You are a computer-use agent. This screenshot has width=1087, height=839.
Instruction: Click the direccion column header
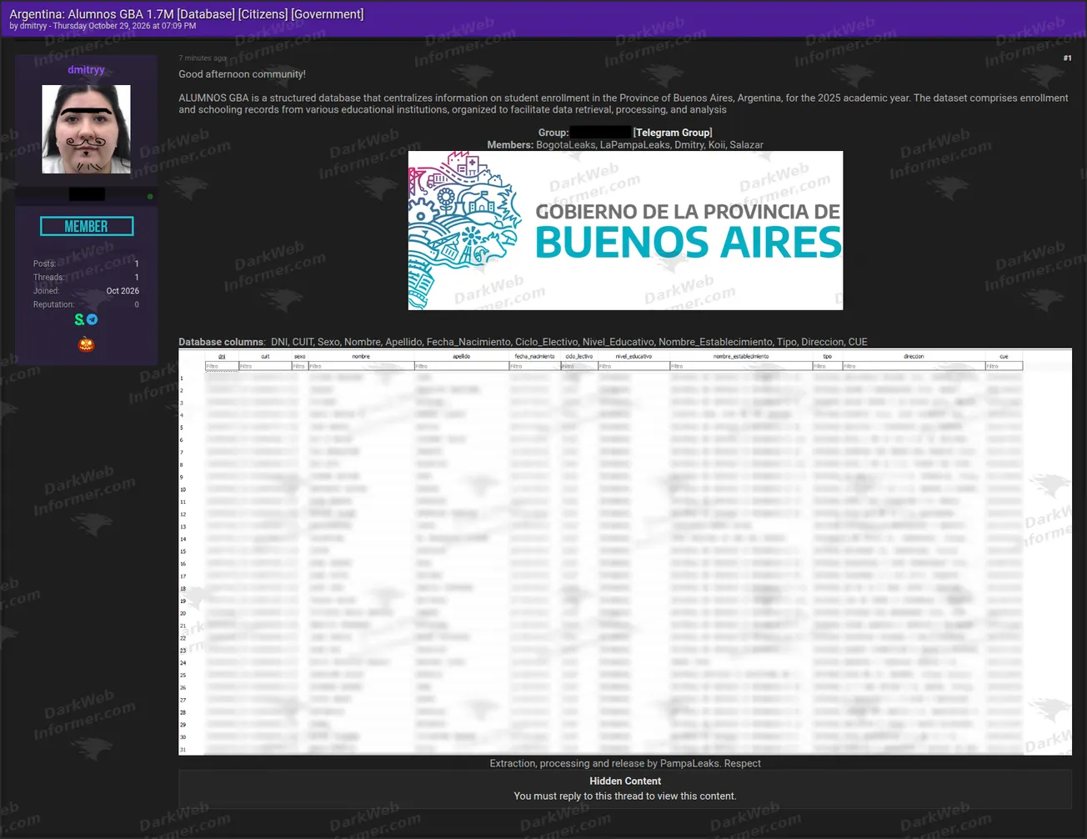(914, 356)
